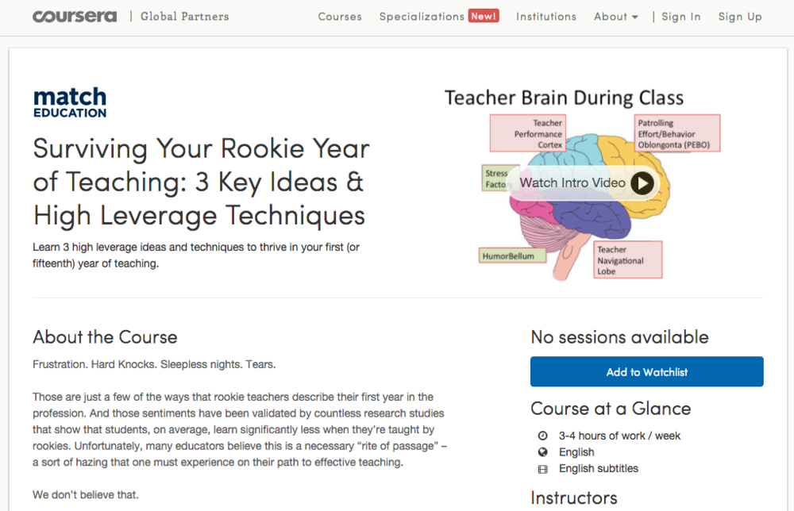Click the Coursera logo
This screenshot has height=511, width=794.
point(75,17)
